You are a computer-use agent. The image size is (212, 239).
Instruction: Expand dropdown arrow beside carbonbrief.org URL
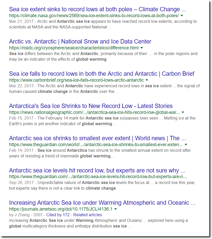(147, 80)
